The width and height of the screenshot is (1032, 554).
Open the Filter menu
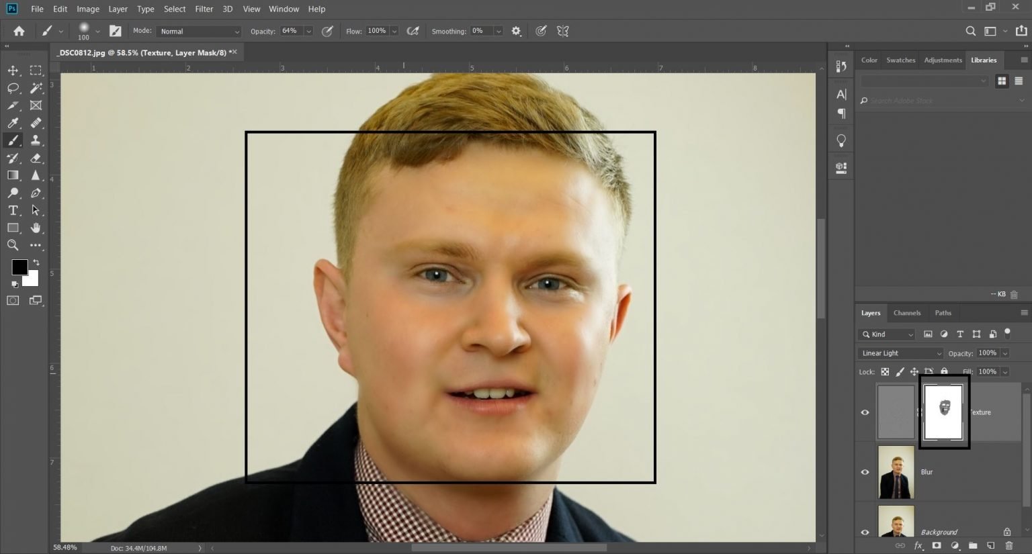[x=204, y=9]
